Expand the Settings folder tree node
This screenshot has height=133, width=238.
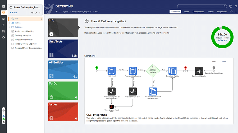coord(10,27)
